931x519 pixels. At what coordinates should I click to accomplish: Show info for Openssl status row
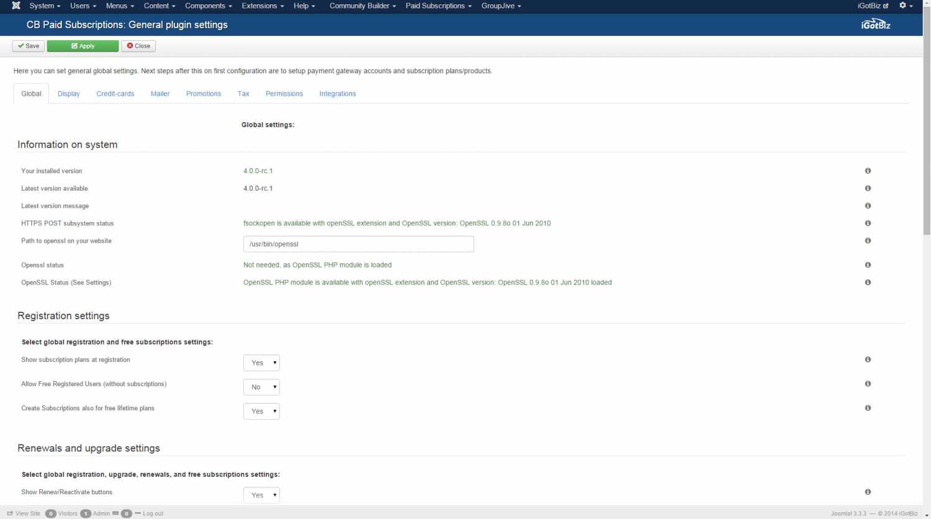(868, 264)
